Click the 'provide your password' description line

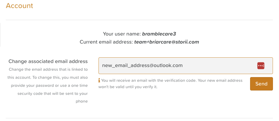pos(49,85)
